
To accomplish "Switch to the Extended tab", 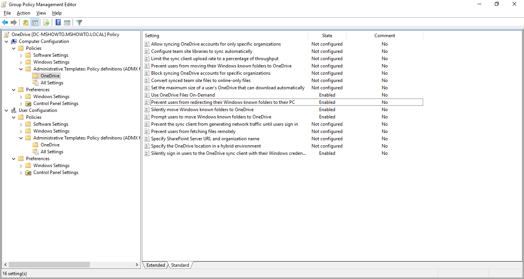I will [156, 265].
